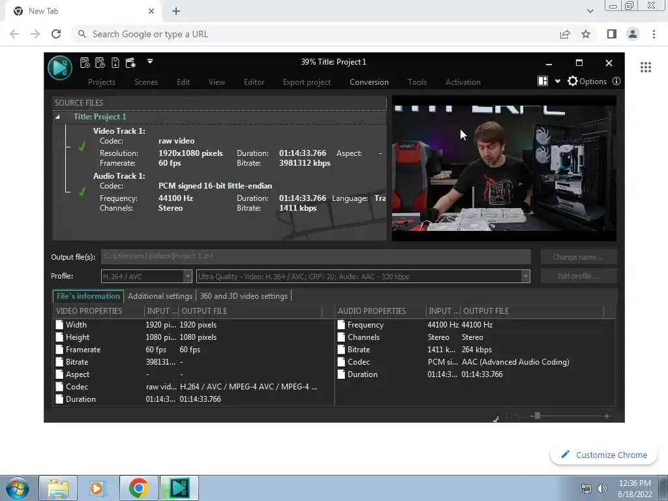The width and height of the screenshot is (668, 501).
Task: Select Title: Project 1 source row
Action: pos(219,117)
